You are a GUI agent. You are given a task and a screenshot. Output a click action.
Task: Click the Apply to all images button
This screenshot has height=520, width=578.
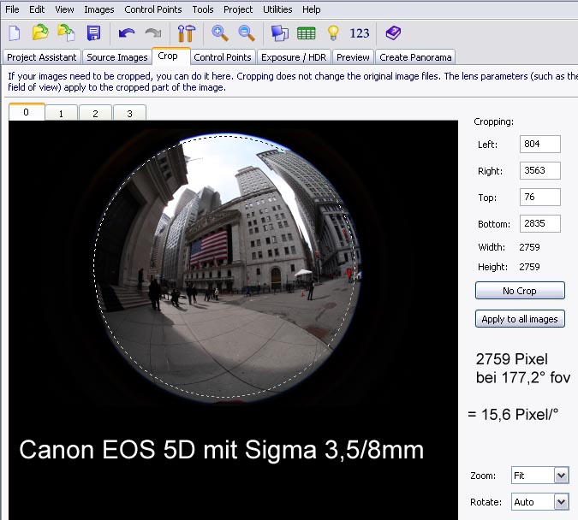pyautogui.click(x=520, y=319)
